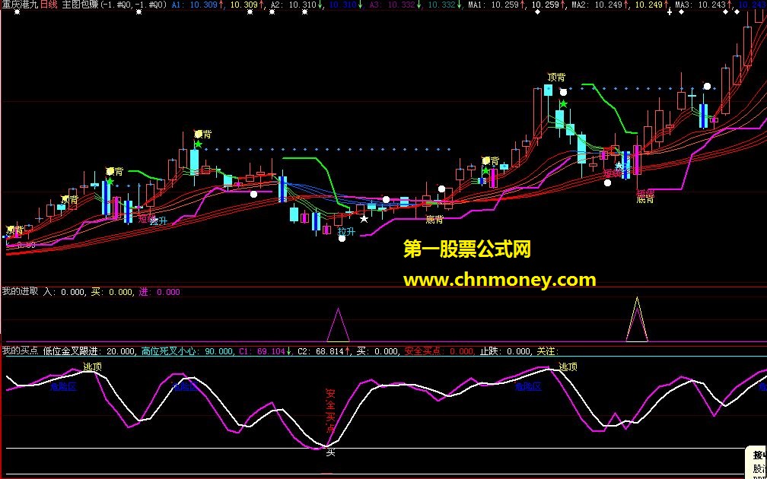Click the 入: 0.000 value
Image resolution: width=767 pixels, height=479 pixels.
[x=64, y=292]
